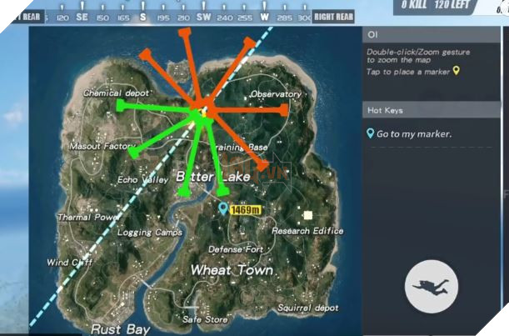Click the OI panel header
This screenshot has height=336, width=509.
432,35
